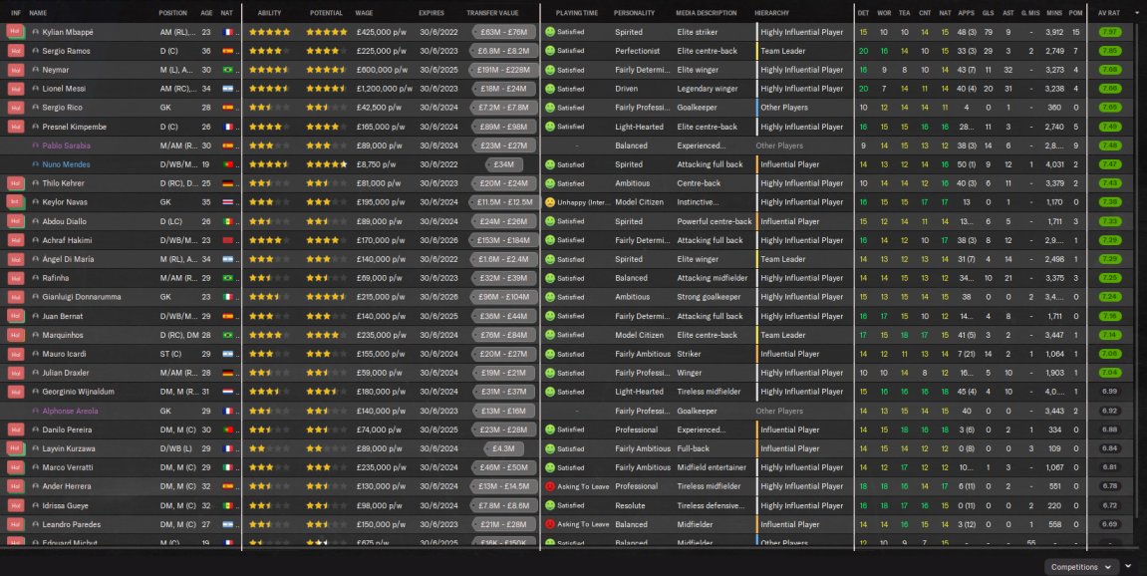Click the chevron next to the Competitions dropdown
Image resolution: width=1147 pixels, height=576 pixels.
click(x=1128, y=566)
